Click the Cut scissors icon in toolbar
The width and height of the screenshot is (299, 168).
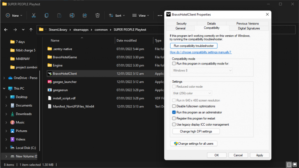(33, 16)
